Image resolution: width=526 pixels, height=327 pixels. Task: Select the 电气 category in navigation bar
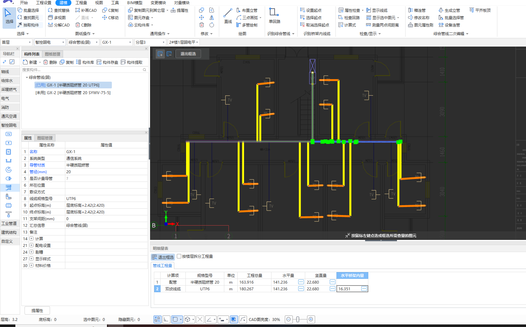tap(10, 99)
